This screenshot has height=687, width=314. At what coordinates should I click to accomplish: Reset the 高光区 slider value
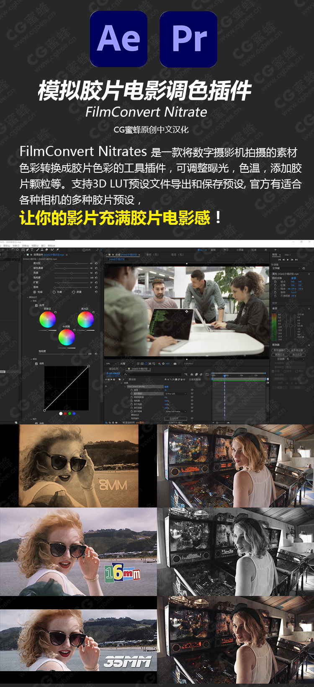(96, 263)
